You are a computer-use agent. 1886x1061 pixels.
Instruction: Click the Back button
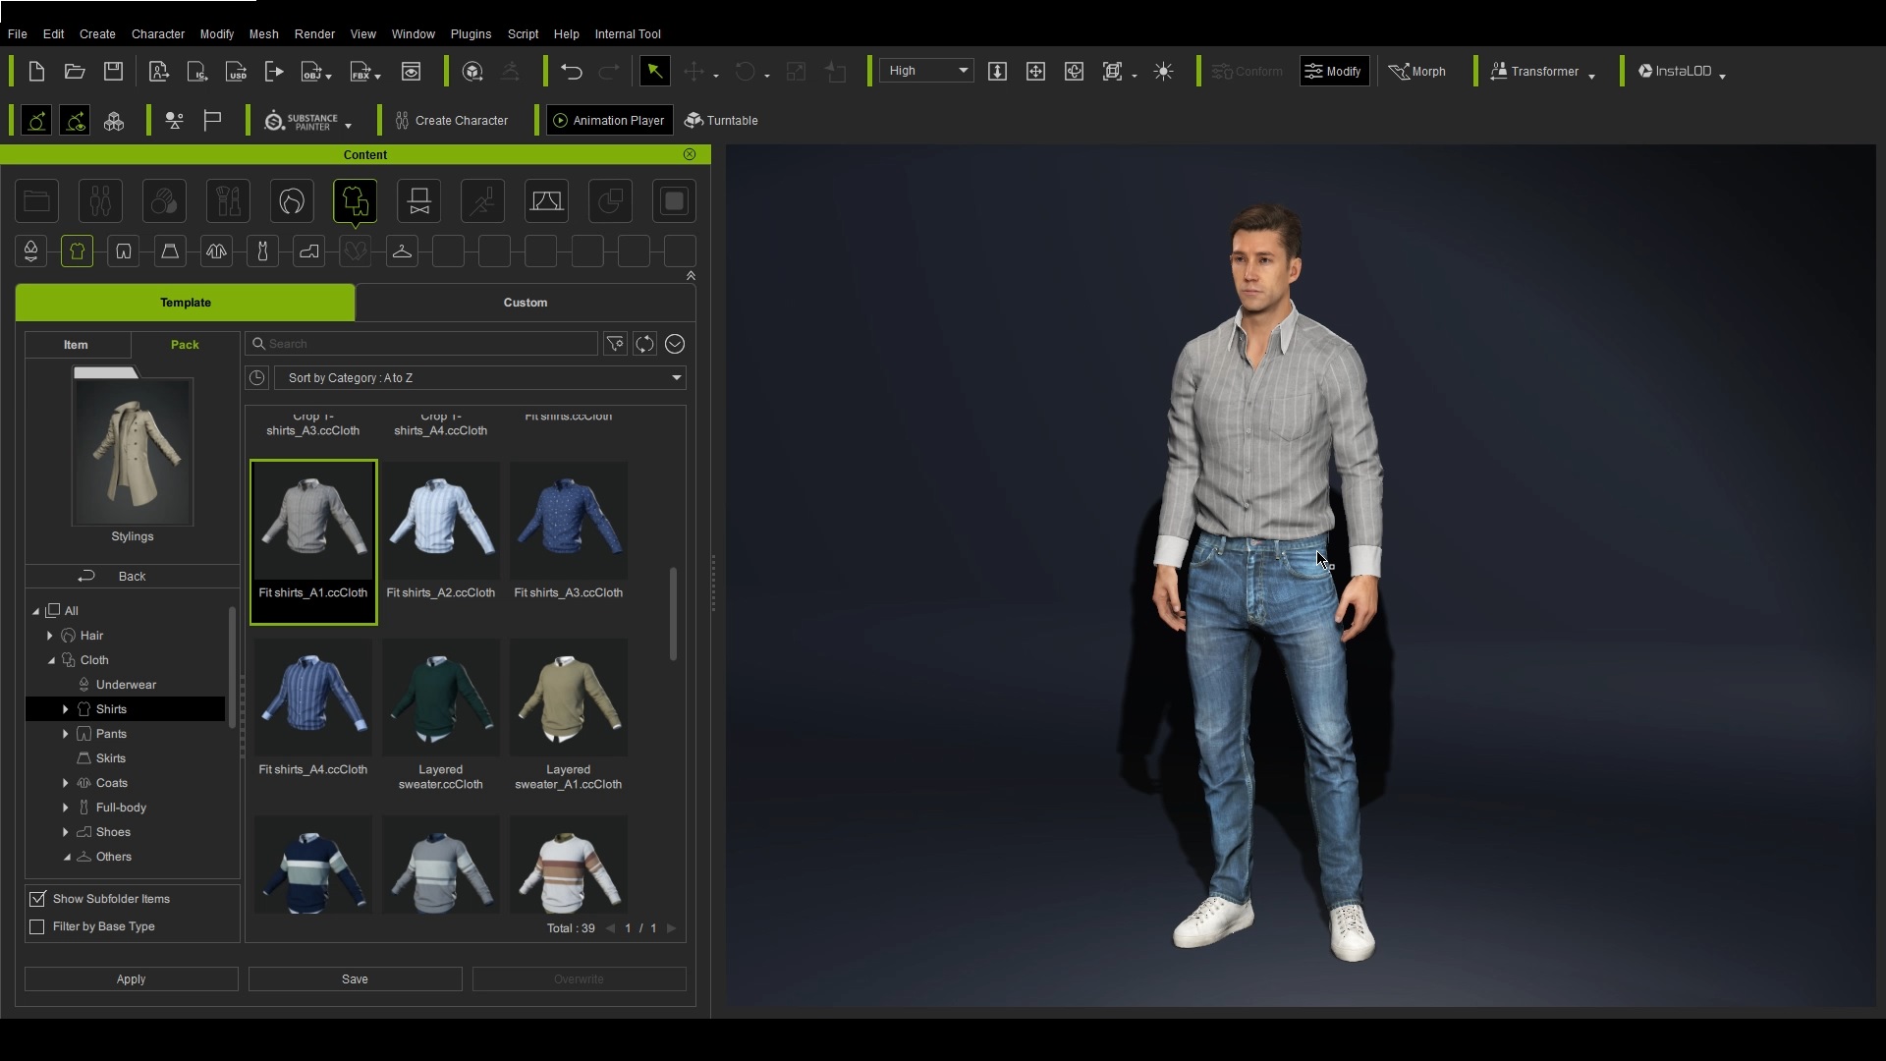point(132,577)
